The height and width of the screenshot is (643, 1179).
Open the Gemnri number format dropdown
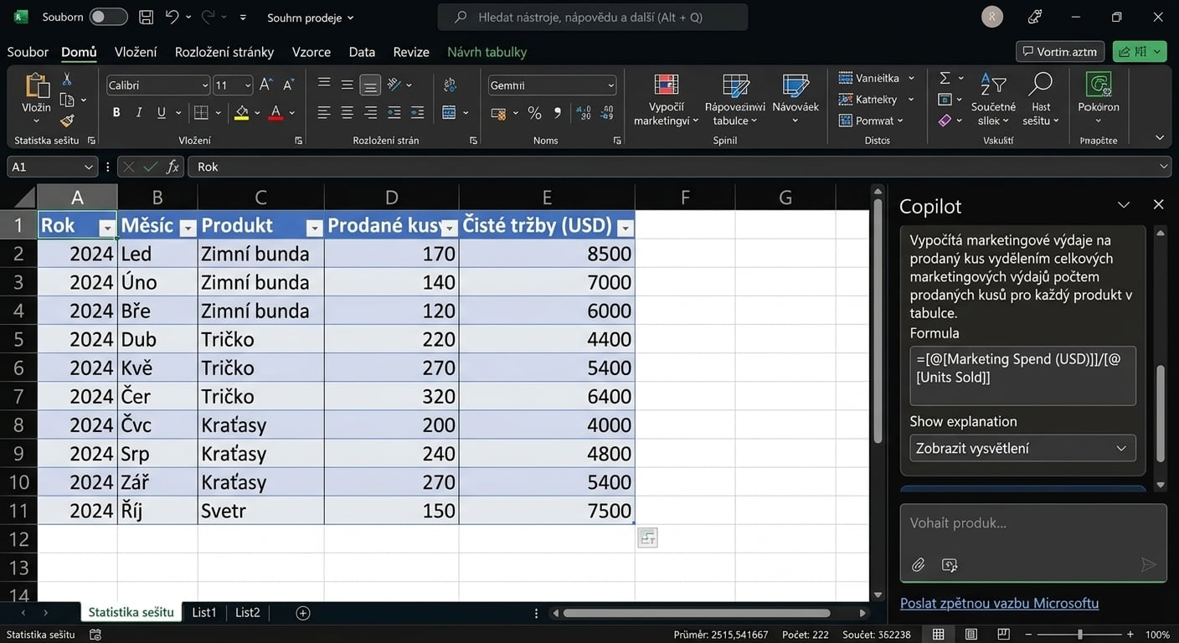click(610, 85)
